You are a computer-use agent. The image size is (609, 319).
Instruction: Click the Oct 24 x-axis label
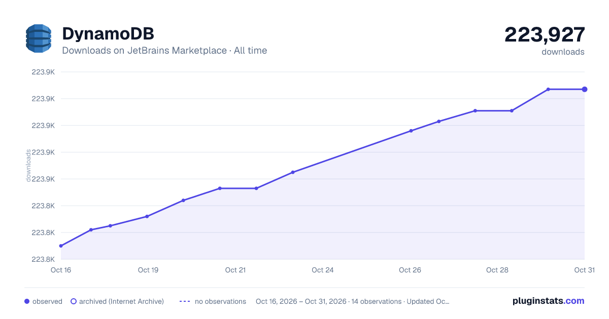tap(323, 270)
